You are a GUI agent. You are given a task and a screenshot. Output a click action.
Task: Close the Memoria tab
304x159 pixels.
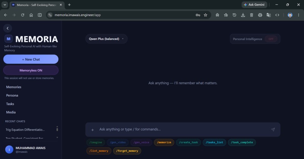[x=61, y=5]
